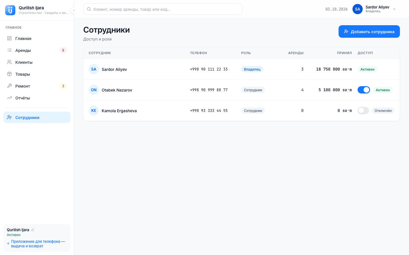409x255 pixels.
Task: Click the ON avatar for Otabek Nazarov
Action: pyautogui.click(x=94, y=90)
